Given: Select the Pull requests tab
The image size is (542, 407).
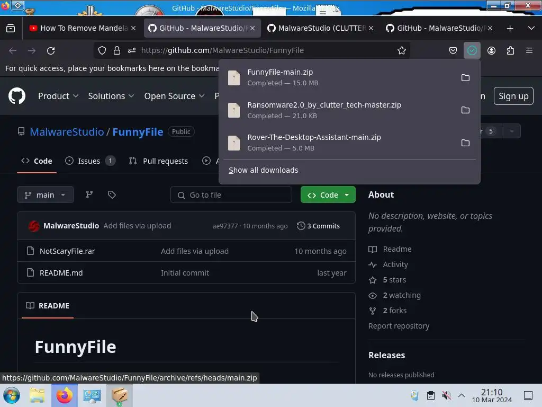Looking at the screenshot, I should click(x=159, y=161).
